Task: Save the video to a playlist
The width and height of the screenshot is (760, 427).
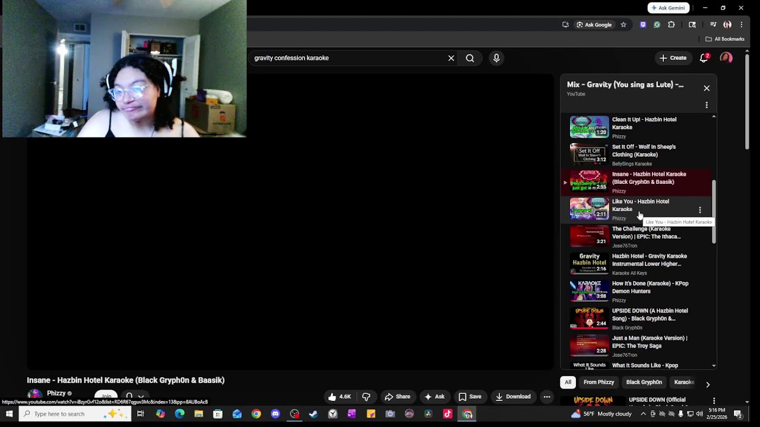Action: click(x=470, y=397)
